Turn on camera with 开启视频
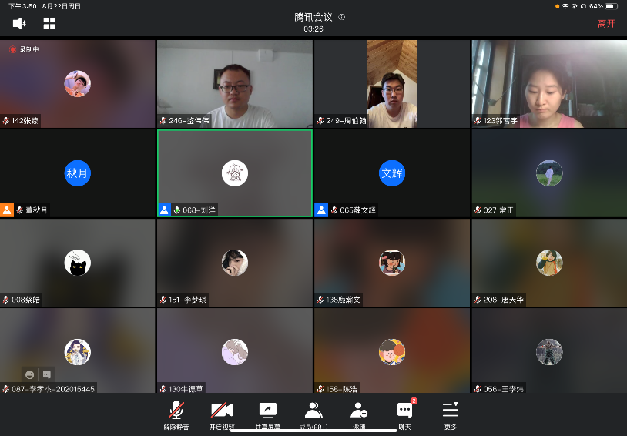The height and width of the screenshot is (436, 627). click(x=222, y=414)
